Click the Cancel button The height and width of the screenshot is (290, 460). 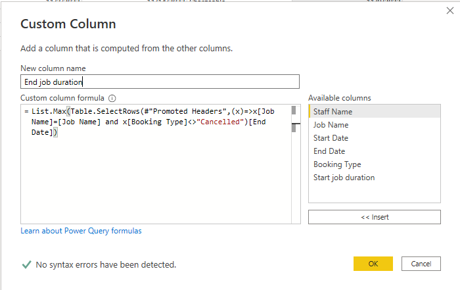[x=421, y=264]
